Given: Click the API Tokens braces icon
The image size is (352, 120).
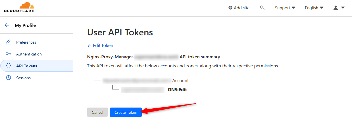Looking at the screenshot, I should pyautogui.click(x=9, y=66).
